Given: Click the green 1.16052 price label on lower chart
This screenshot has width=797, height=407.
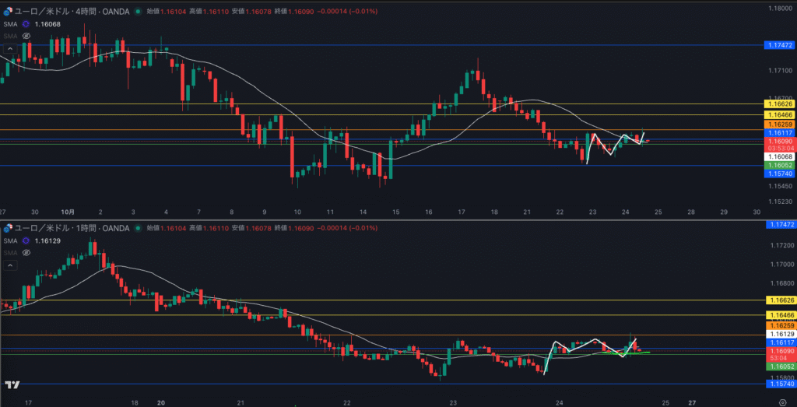Looking at the screenshot, I should (x=779, y=366).
